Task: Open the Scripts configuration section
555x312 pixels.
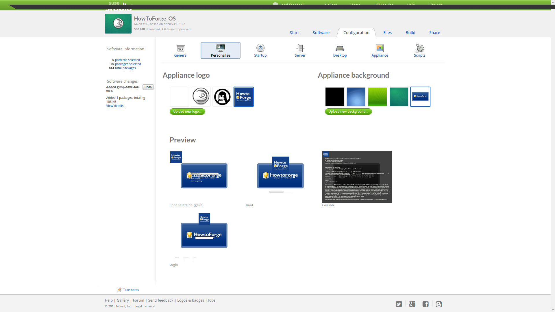Action: point(419,51)
